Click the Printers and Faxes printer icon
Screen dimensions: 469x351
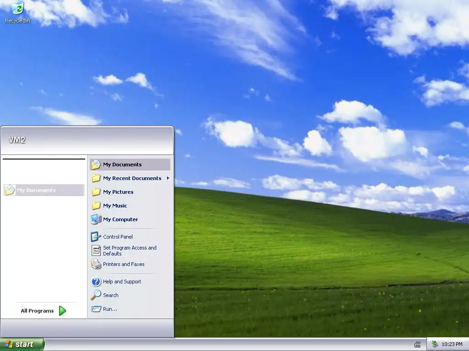pyautogui.click(x=96, y=264)
